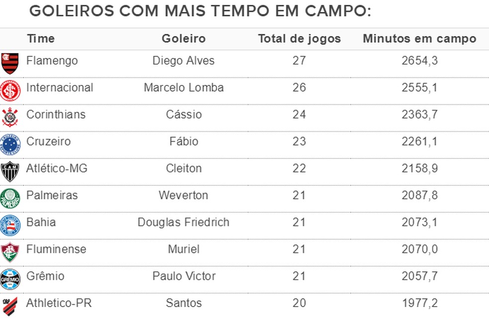Click the Athletico-PR logo

pos(10,306)
